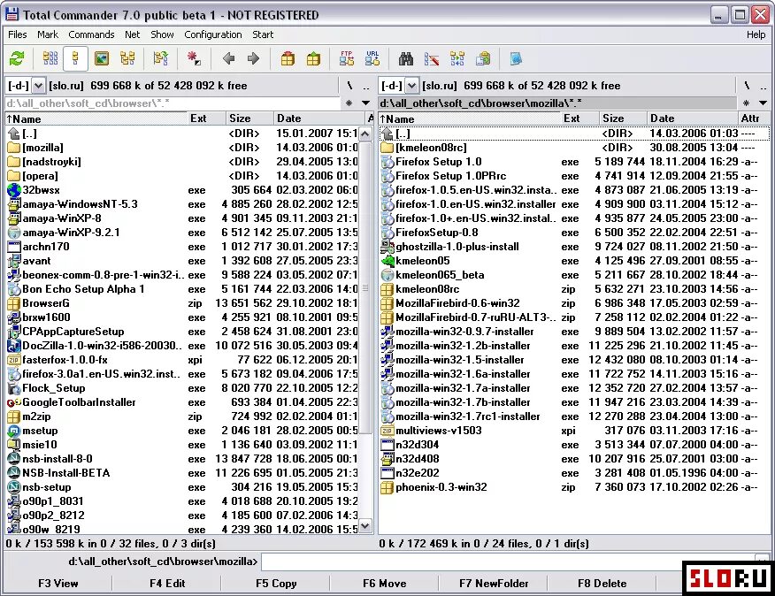Click the sort/tree with arrows toolbar icon
This screenshot has width=775, height=596.
(161, 59)
